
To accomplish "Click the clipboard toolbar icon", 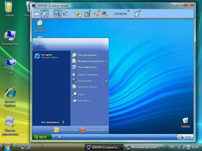I will click(x=87, y=14).
